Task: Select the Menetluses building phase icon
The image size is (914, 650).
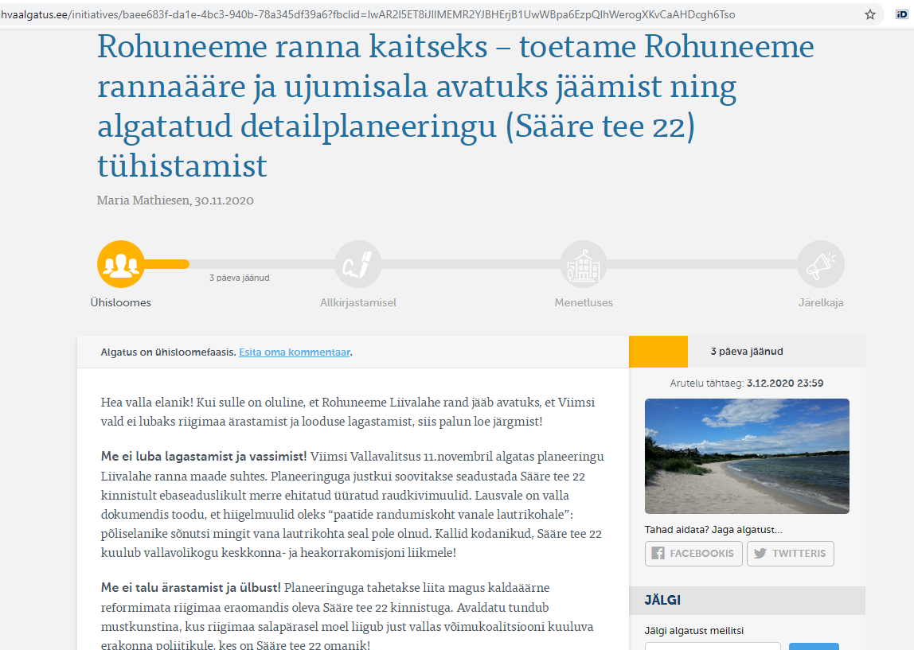Action: [x=584, y=264]
